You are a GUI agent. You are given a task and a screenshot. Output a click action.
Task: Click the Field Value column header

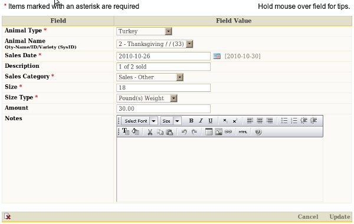(x=234, y=21)
